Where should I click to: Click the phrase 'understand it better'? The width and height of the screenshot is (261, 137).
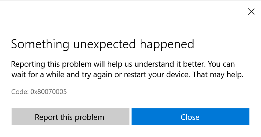(x=170, y=64)
